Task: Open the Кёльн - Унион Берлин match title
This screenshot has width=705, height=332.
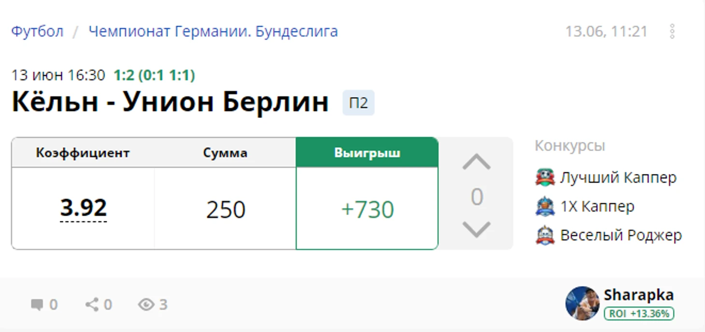Action: (170, 102)
